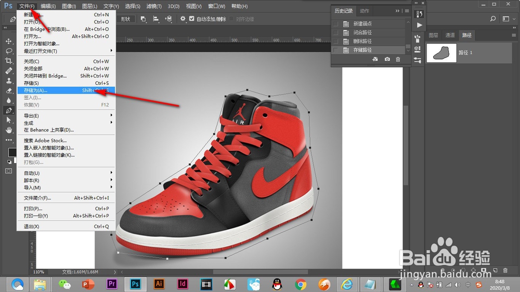Select the Pen tool in toolbar
The image size is (520, 292).
pyautogui.click(x=9, y=110)
